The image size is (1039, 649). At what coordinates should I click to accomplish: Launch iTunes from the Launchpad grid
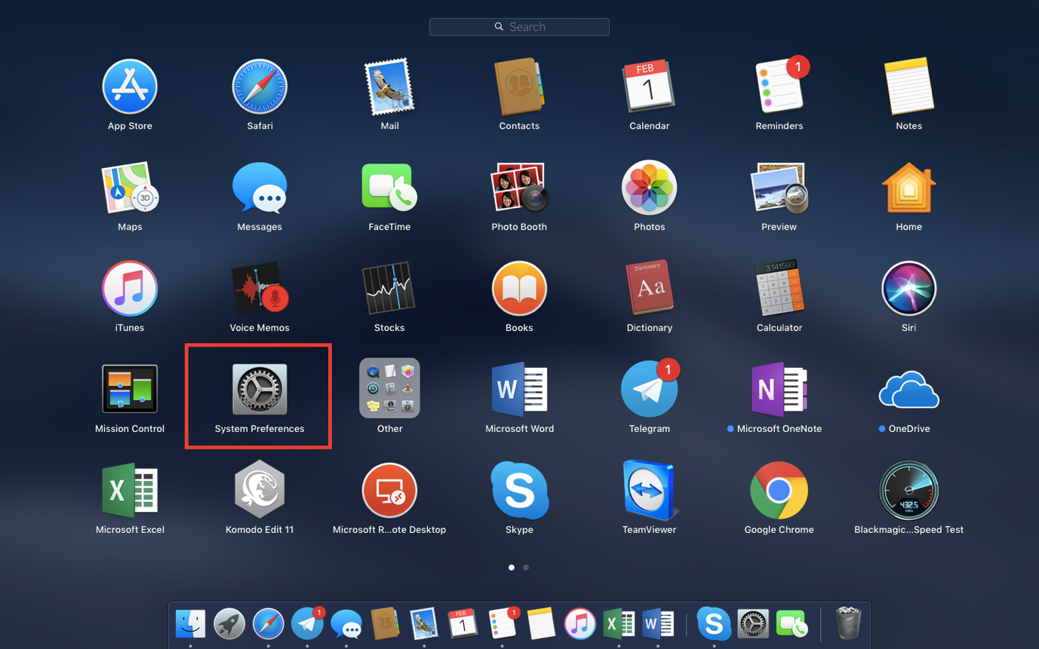point(130,289)
